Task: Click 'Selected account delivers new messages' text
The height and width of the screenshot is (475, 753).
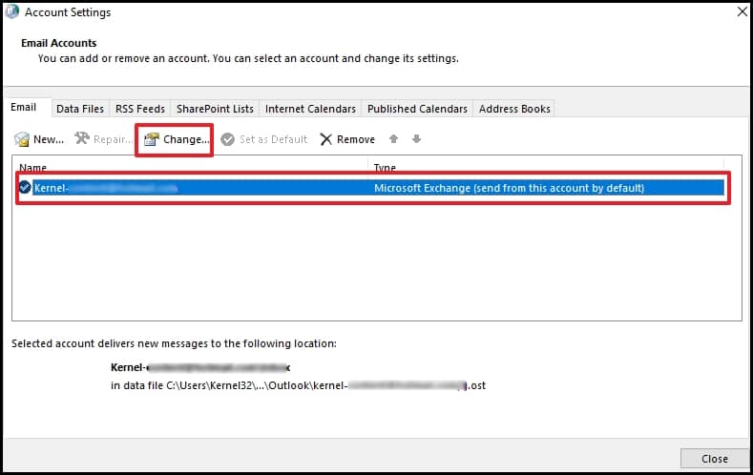Action: [174, 343]
